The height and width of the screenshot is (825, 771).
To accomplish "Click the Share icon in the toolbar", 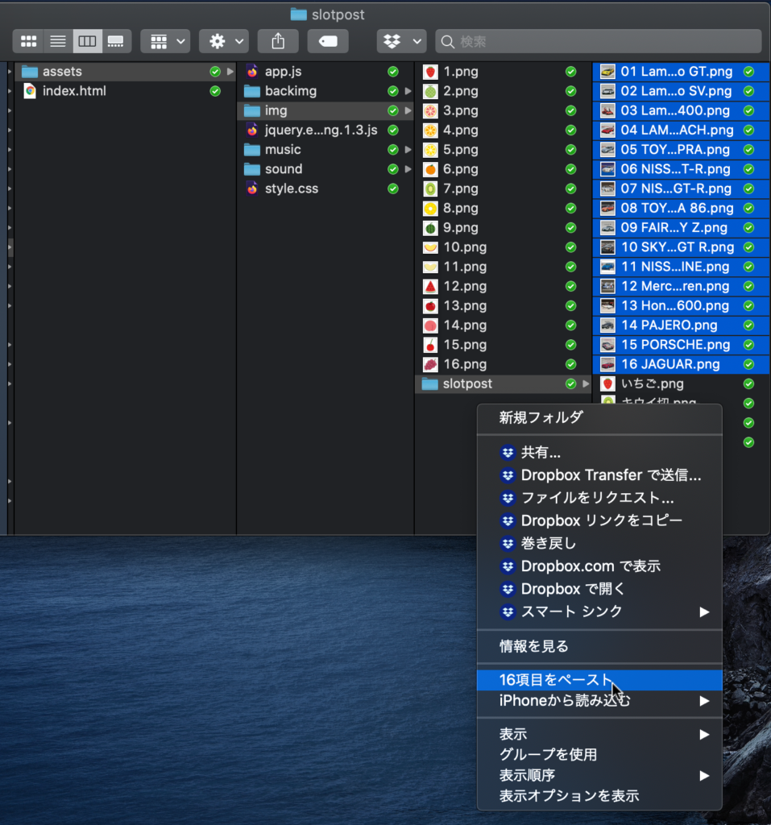I will click(278, 41).
